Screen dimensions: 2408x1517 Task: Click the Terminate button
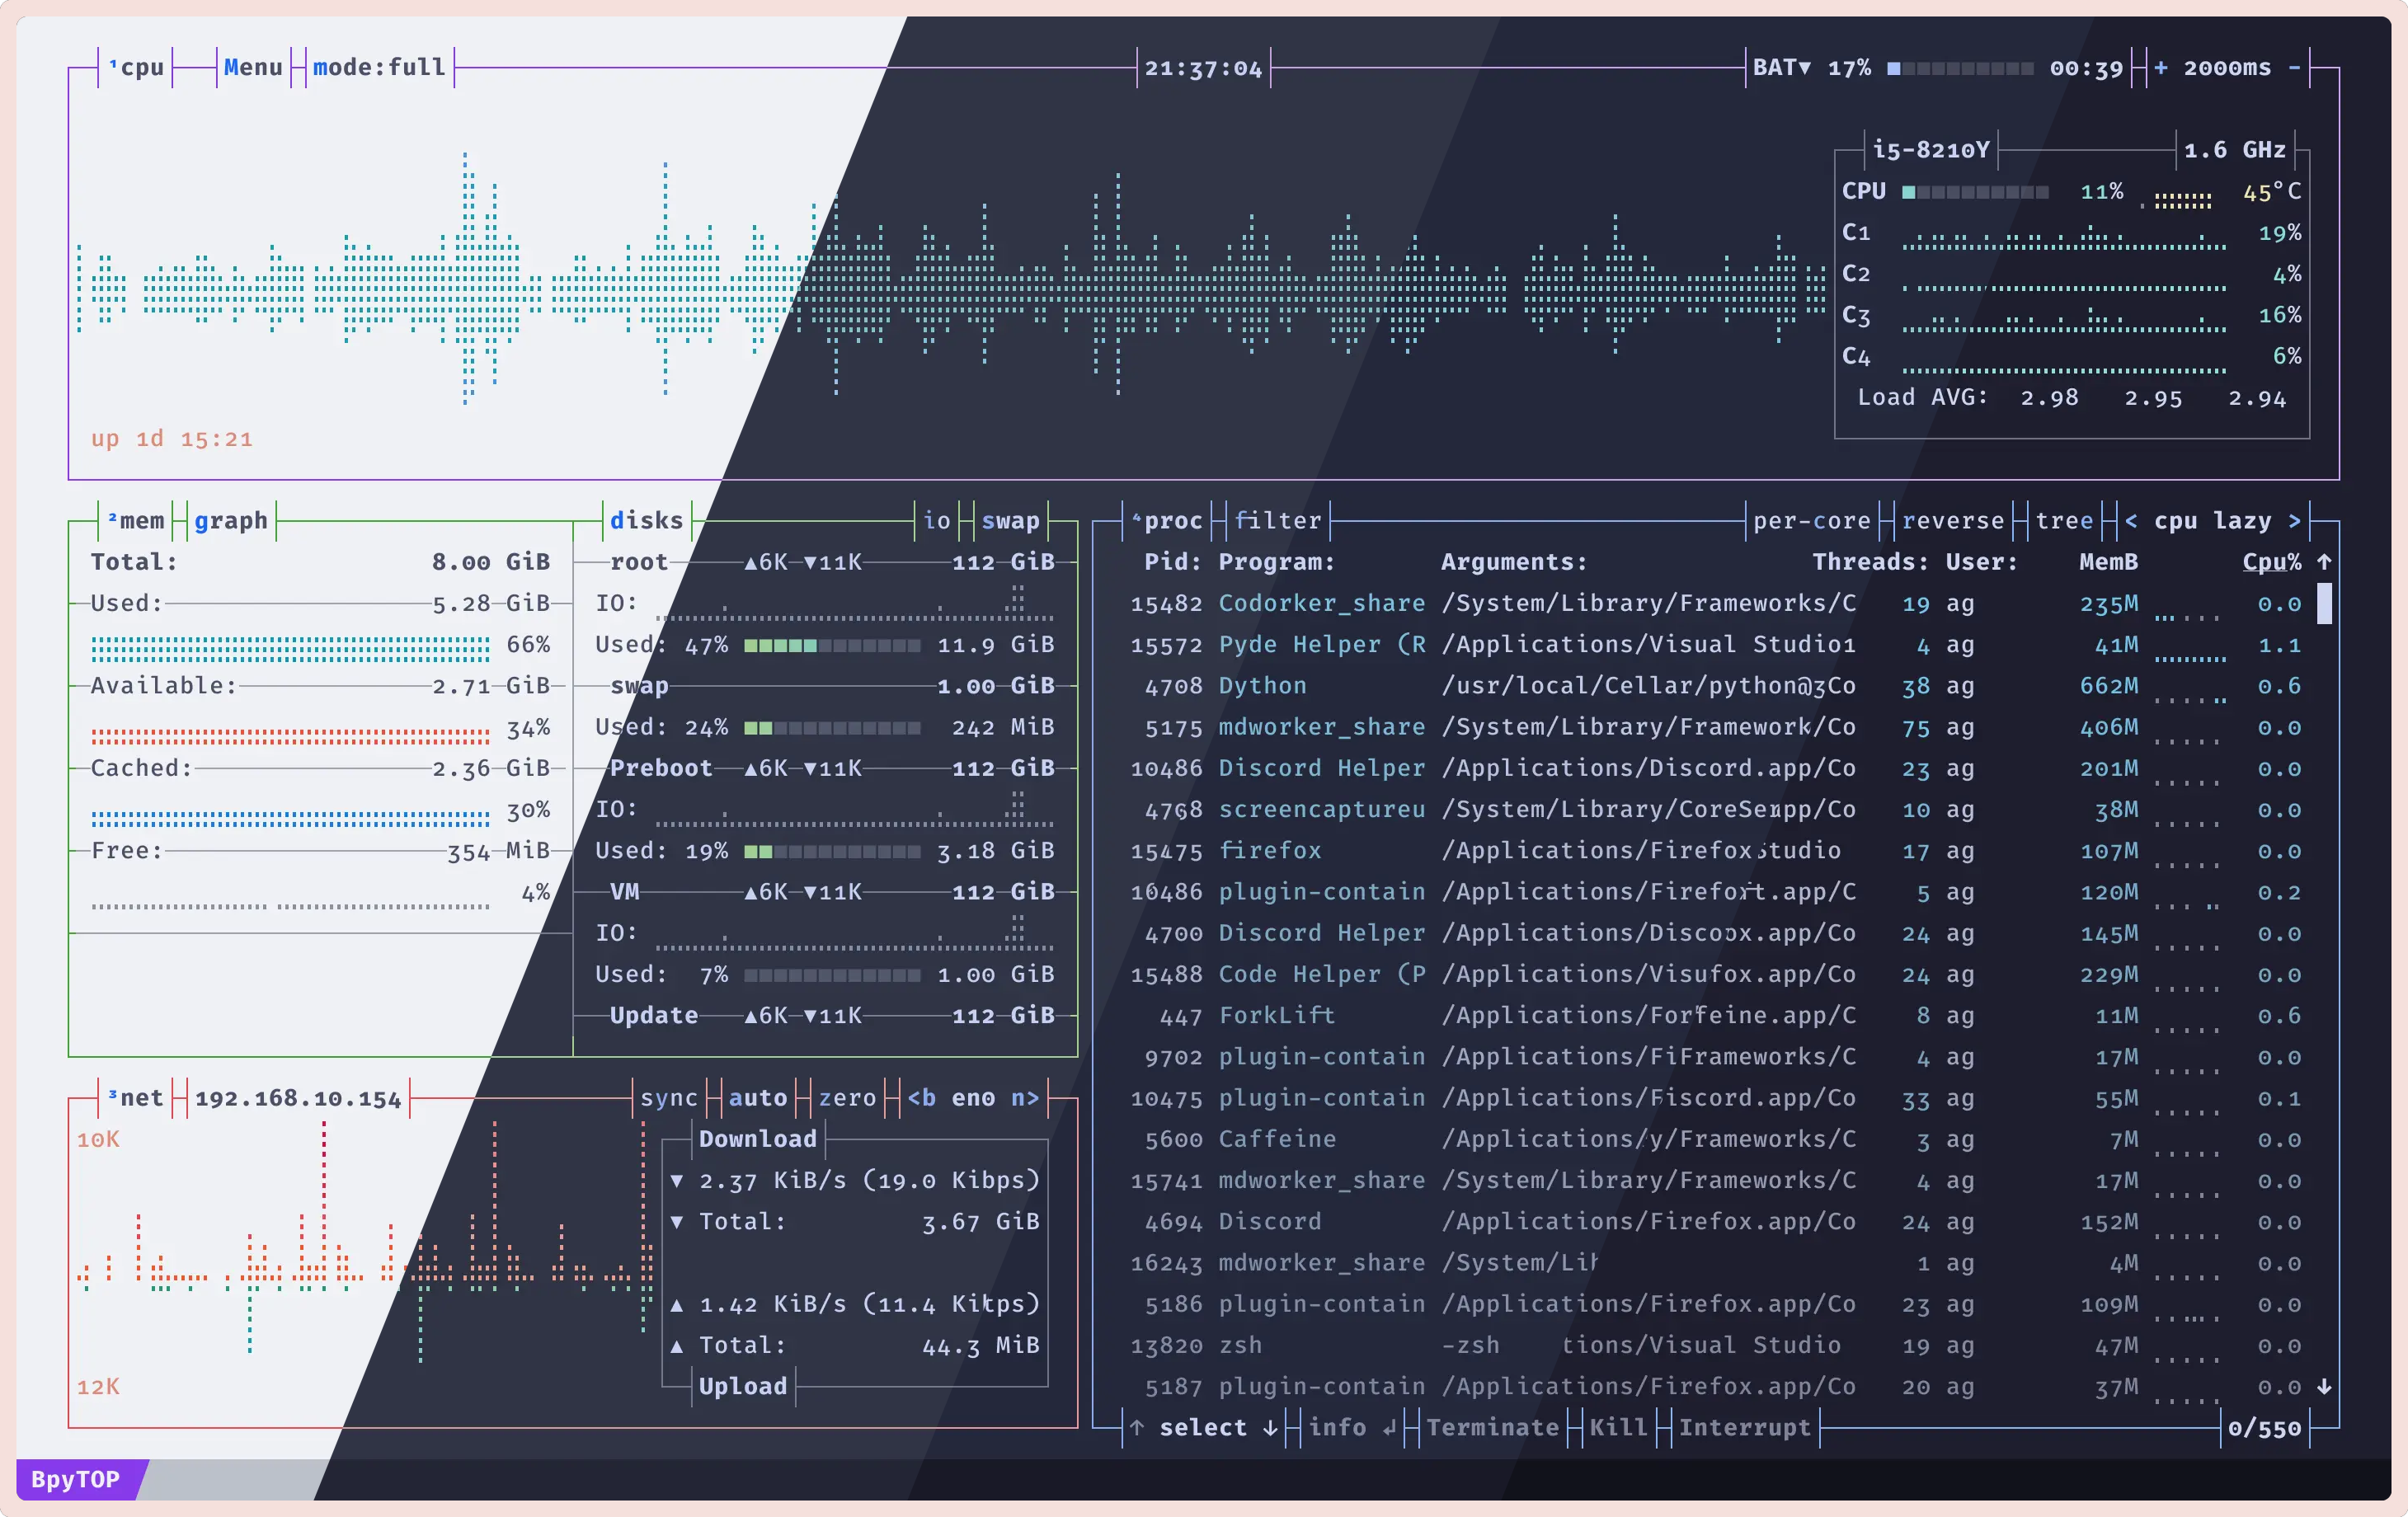(x=1492, y=1427)
